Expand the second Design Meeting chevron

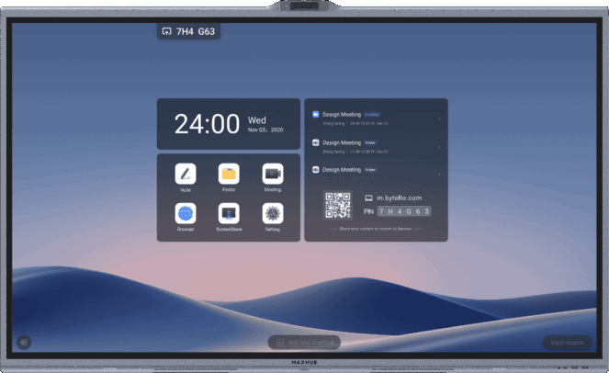[x=439, y=145]
